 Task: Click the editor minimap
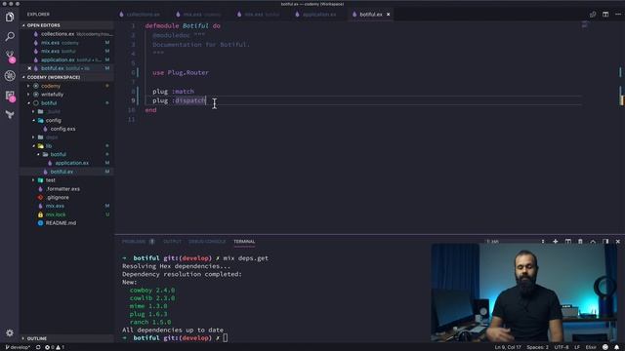(585, 25)
